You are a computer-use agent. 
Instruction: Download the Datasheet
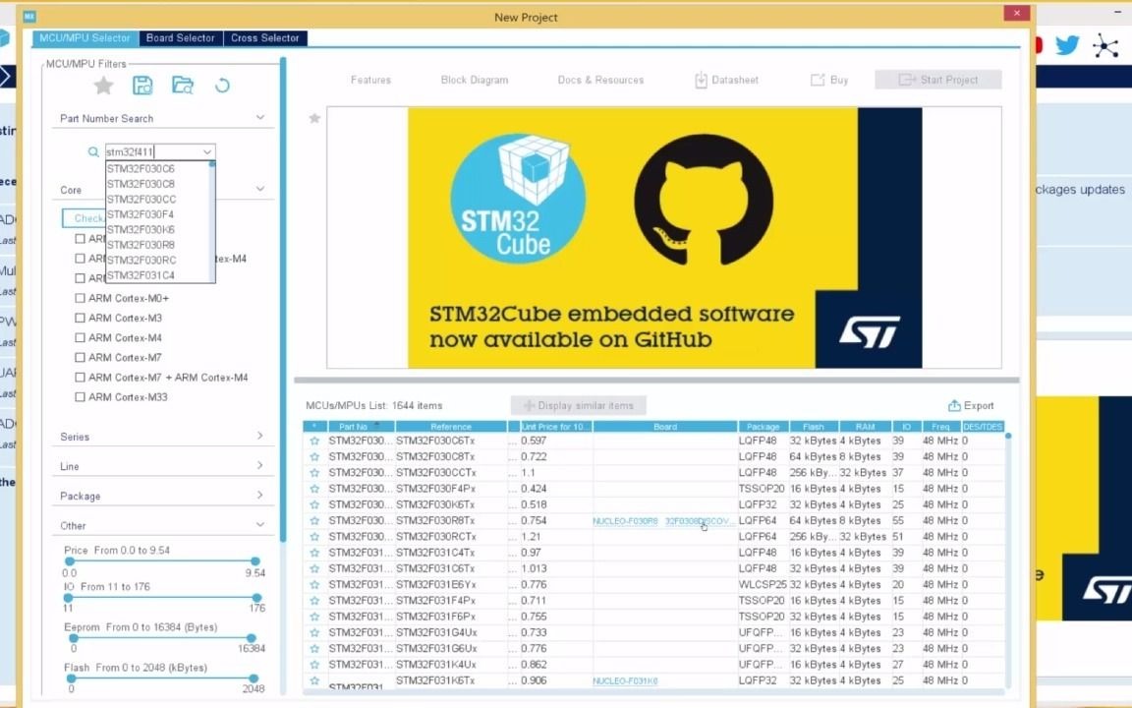[x=726, y=80]
